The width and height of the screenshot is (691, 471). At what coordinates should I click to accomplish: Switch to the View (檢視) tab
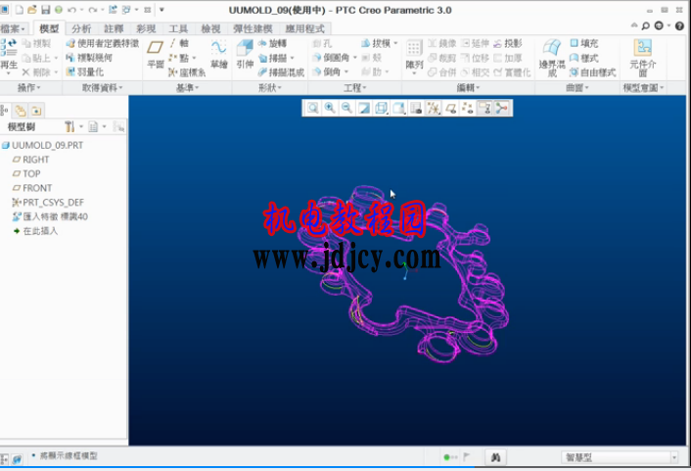(210, 29)
